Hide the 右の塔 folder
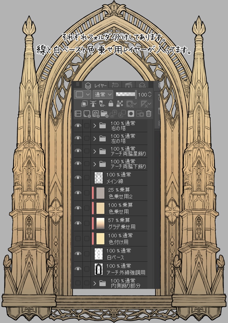The width and height of the screenshot is (228, 323). [x=78, y=126]
